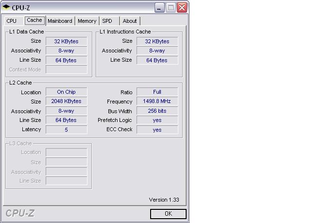Open the Mainboard tab

60,21
